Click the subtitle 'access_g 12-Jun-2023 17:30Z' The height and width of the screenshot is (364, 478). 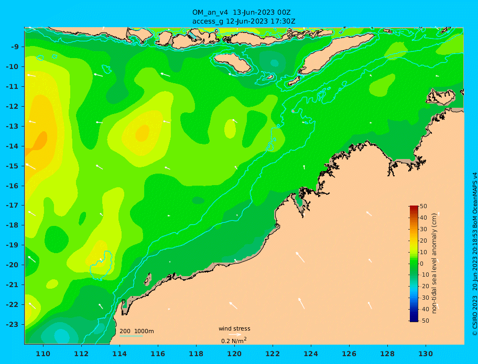pos(244,21)
